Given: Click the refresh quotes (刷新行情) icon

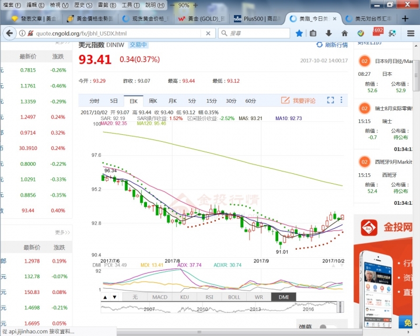Looking at the screenshot, I should coord(320,45).
